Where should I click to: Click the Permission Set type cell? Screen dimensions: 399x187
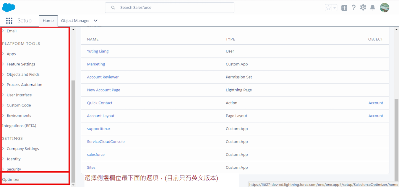click(239, 77)
